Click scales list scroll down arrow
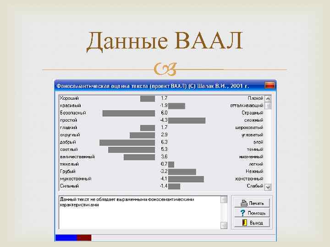Image resolution: width=330 pixels, height=247 pixels. [268, 187]
